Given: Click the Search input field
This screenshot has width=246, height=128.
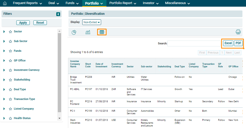Looking at the screenshot, I should tap(194, 43).
